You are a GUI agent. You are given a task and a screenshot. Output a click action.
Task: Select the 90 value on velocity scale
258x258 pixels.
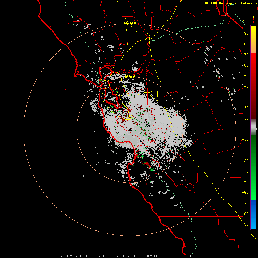[246, 34]
